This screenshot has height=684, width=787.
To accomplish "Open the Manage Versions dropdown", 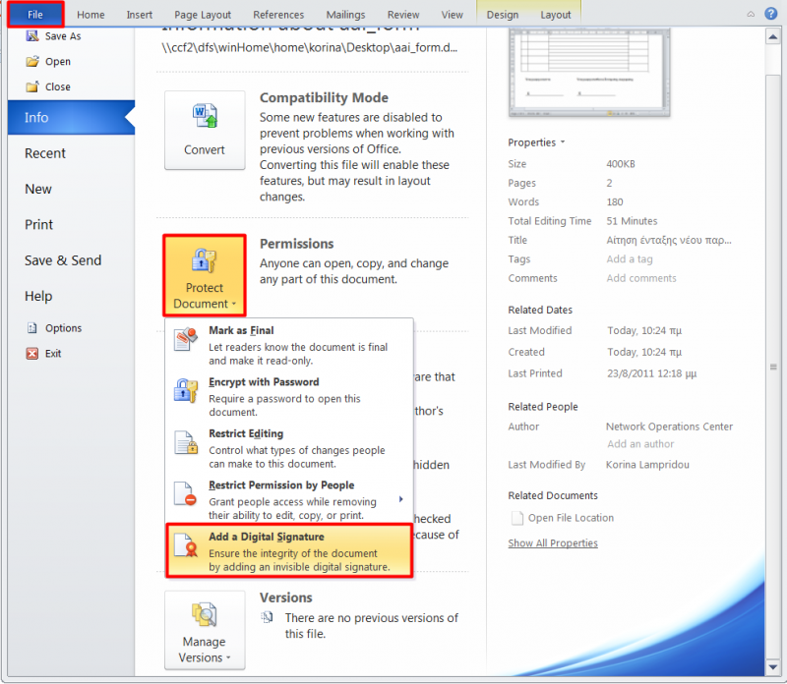I will coord(205,630).
